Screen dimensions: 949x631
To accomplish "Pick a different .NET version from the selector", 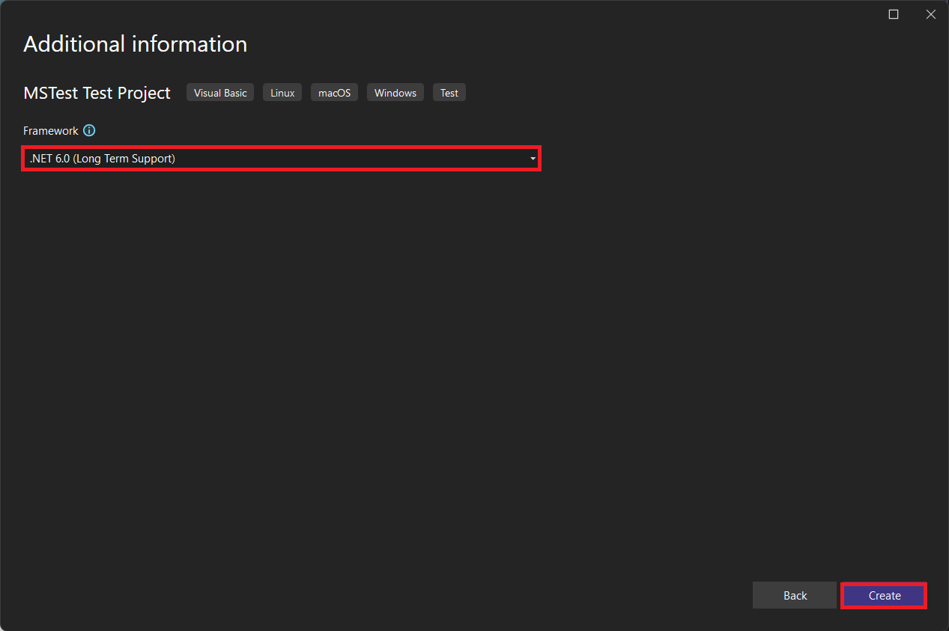I will point(530,158).
